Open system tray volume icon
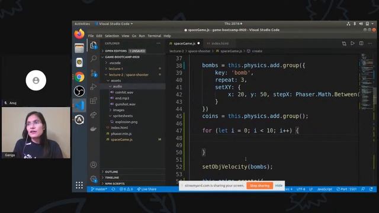The height and width of the screenshot is (213, 379). click(x=361, y=24)
